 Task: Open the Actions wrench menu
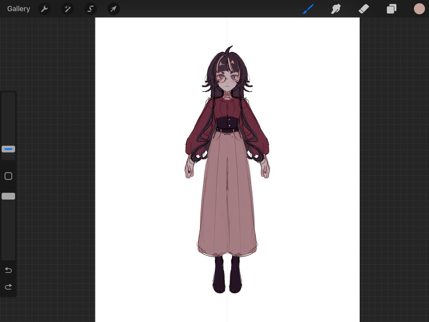44,9
